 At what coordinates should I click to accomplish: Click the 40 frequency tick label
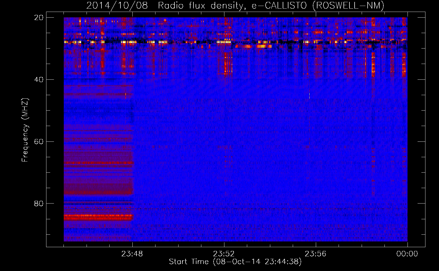tap(39, 80)
